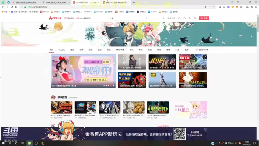
Task: Open the 音乐 navigation tab
Action: click(x=109, y=50)
